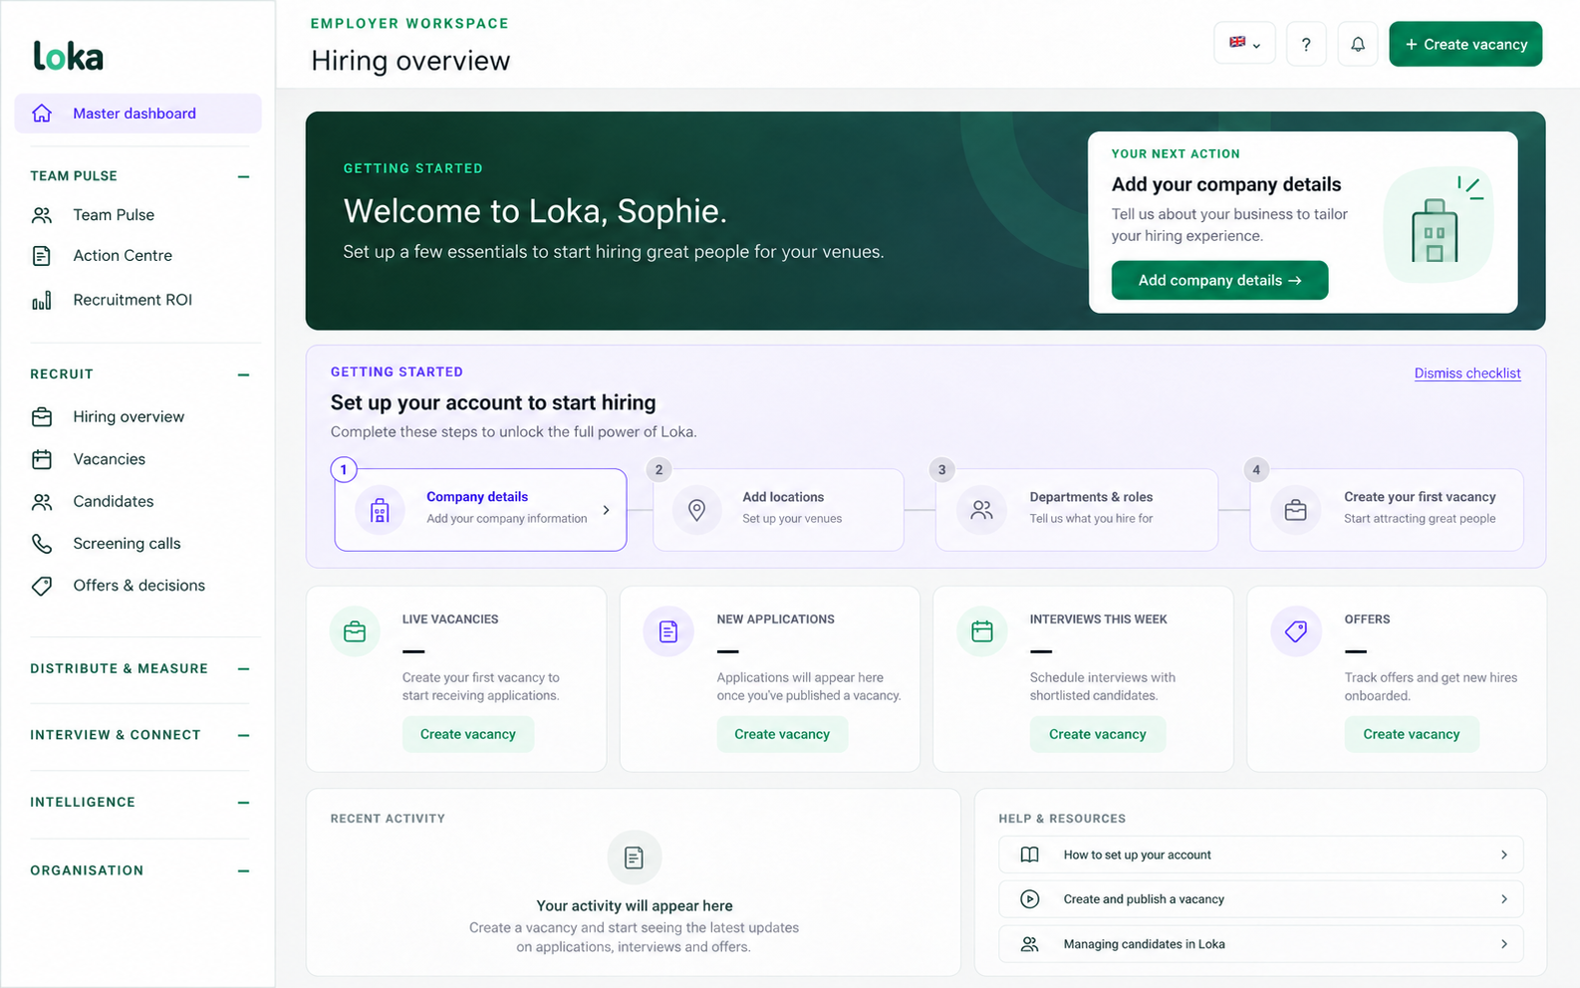Click Create vacancy under Interviews This Week
This screenshot has width=1580, height=988.
point(1098,734)
